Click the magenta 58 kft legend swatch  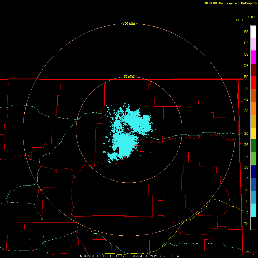pos(253,57)
